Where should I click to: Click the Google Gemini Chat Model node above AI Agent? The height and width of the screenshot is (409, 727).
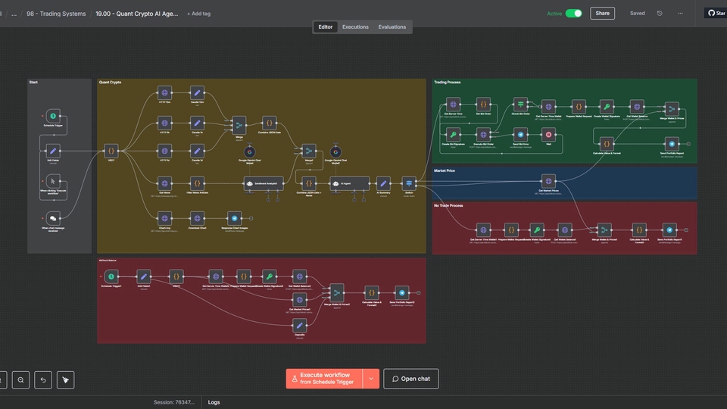point(335,151)
